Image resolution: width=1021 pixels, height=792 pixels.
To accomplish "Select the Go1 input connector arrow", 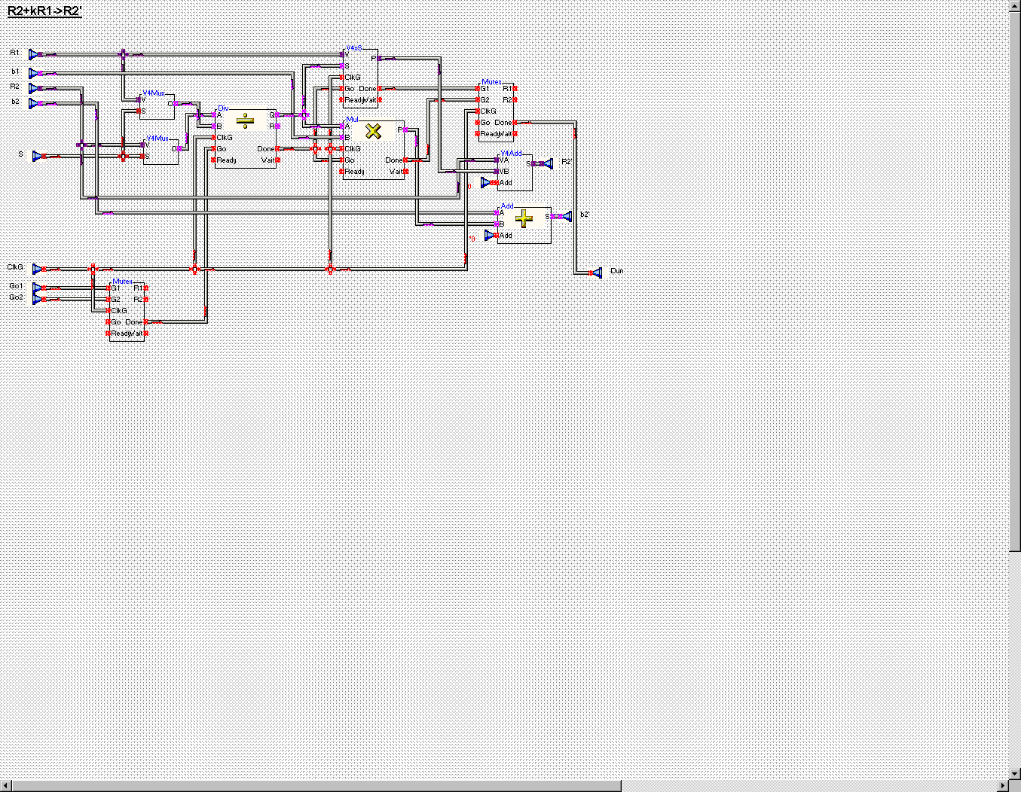I will [x=38, y=288].
